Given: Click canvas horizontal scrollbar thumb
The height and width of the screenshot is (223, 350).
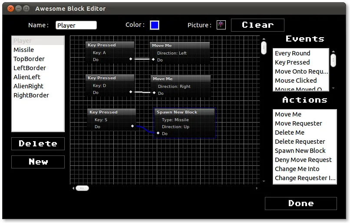Looking at the screenshot, I should click(82, 188).
